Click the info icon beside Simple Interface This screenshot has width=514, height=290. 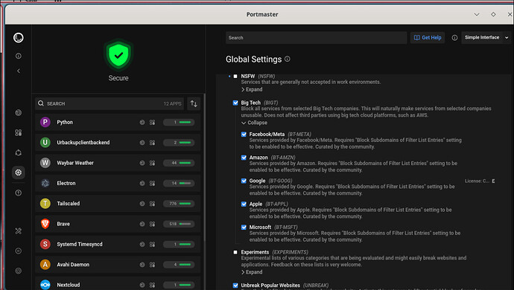coord(454,38)
